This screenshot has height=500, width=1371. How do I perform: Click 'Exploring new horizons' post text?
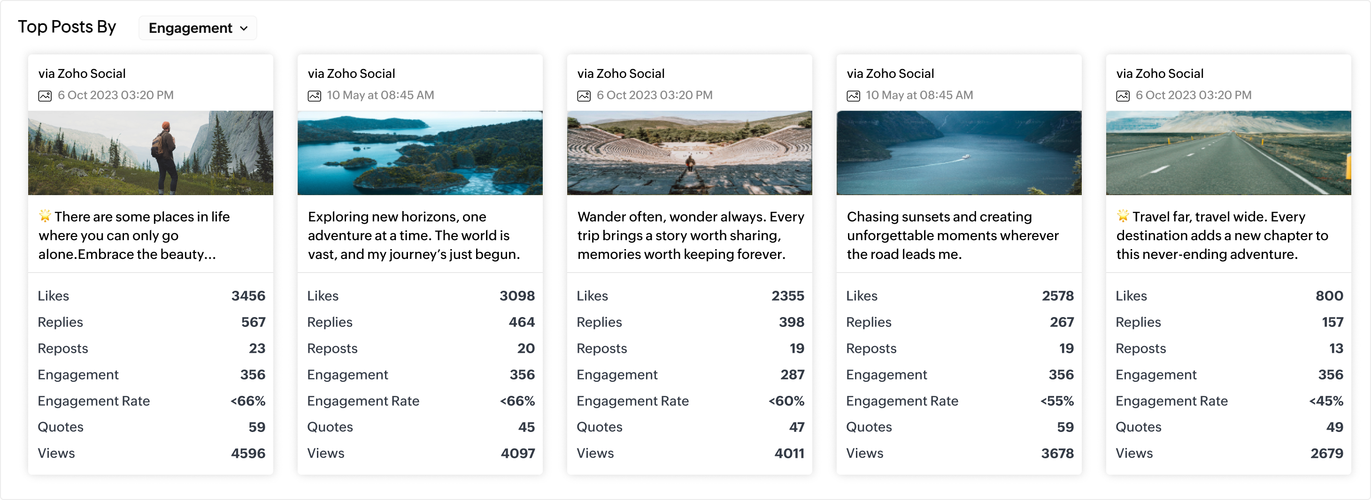(414, 235)
